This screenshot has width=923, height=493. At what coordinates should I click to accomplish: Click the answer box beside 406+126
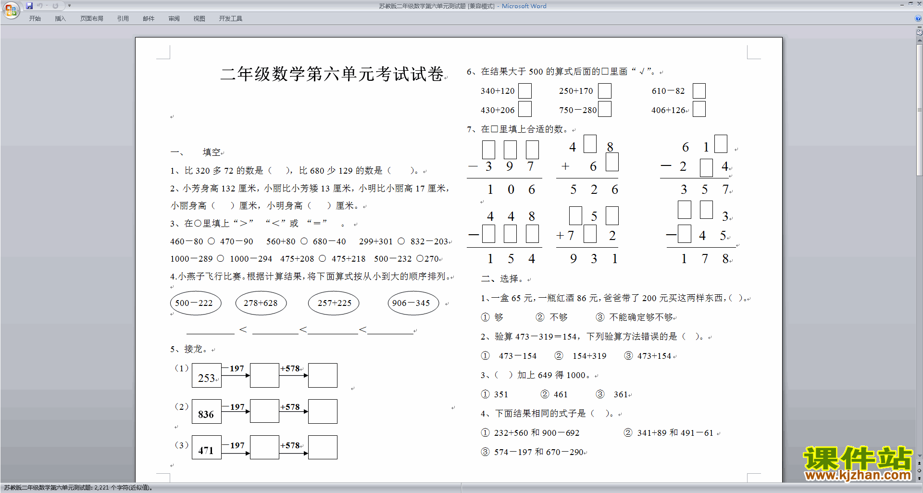pyautogui.click(x=699, y=109)
